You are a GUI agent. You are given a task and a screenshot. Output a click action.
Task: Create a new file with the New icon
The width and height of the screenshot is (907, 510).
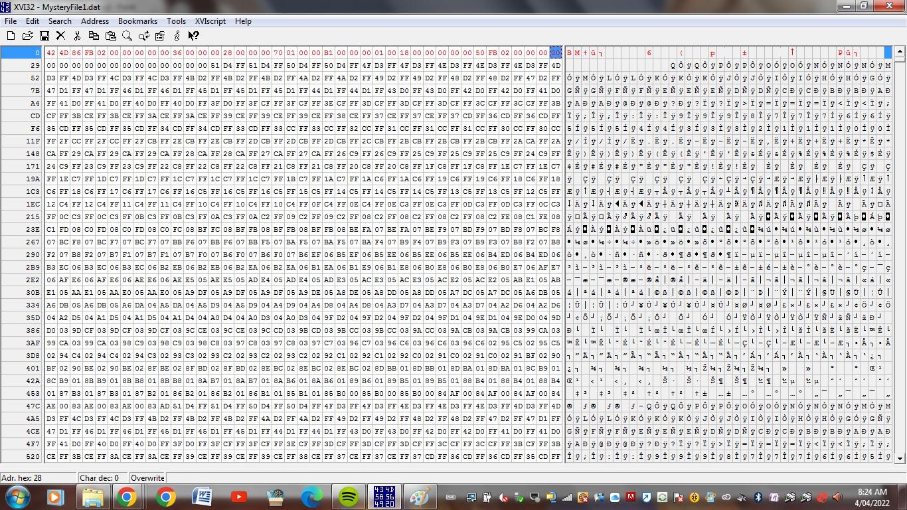point(11,36)
